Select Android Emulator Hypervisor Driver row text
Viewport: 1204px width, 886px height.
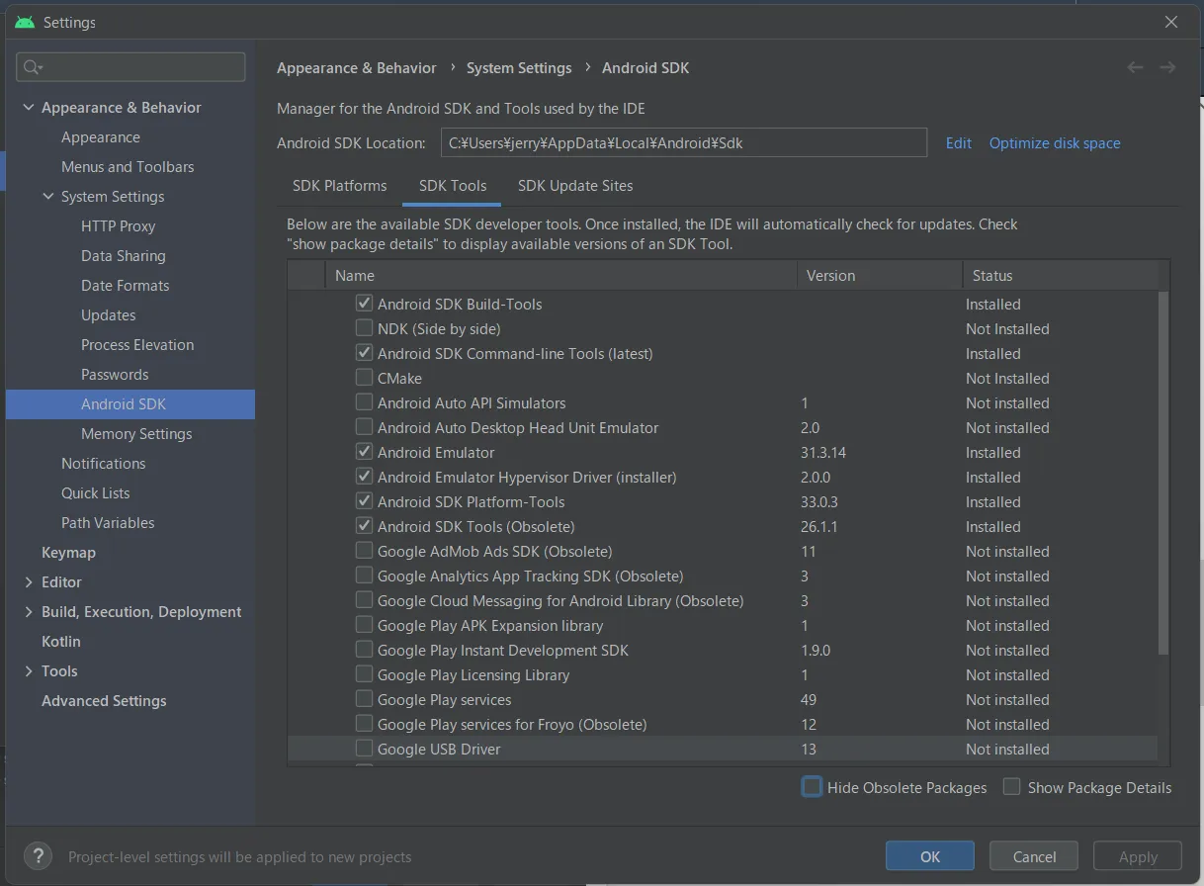click(x=527, y=477)
